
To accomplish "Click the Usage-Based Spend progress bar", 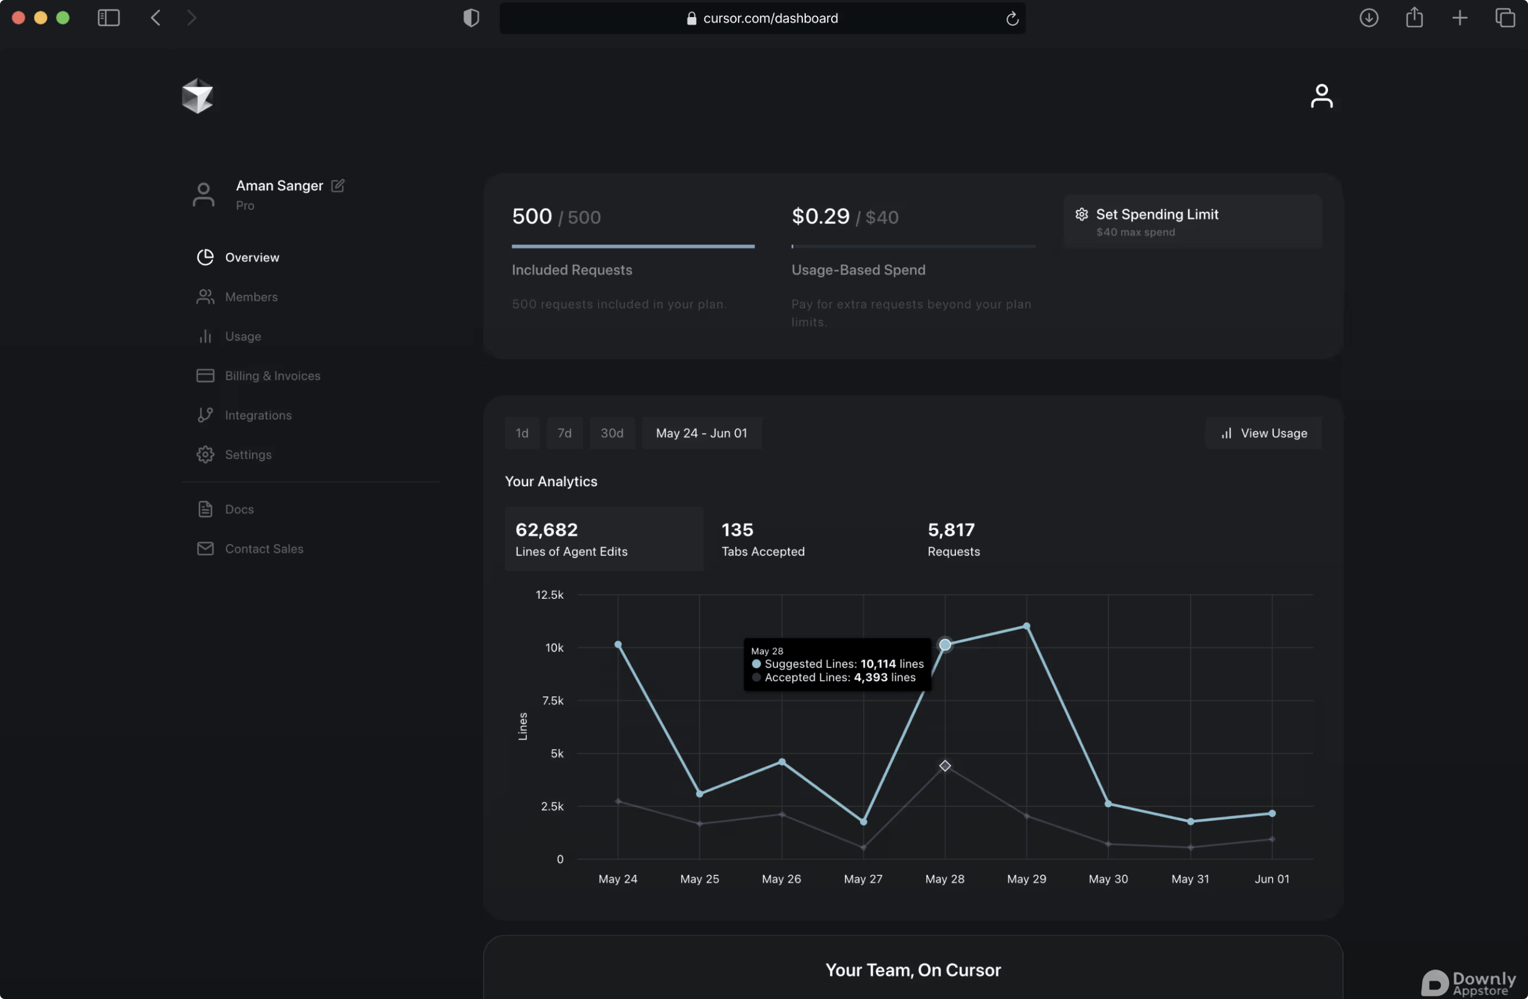I will (x=913, y=246).
